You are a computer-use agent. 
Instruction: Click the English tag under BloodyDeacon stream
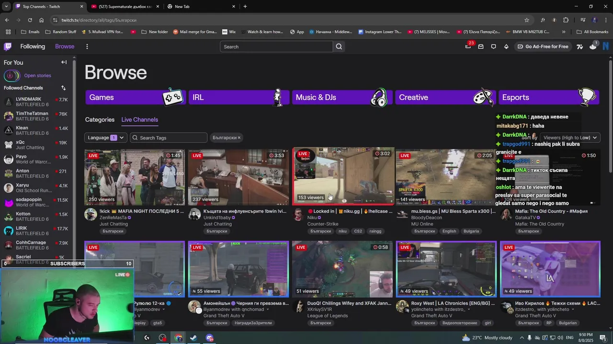pos(449,231)
